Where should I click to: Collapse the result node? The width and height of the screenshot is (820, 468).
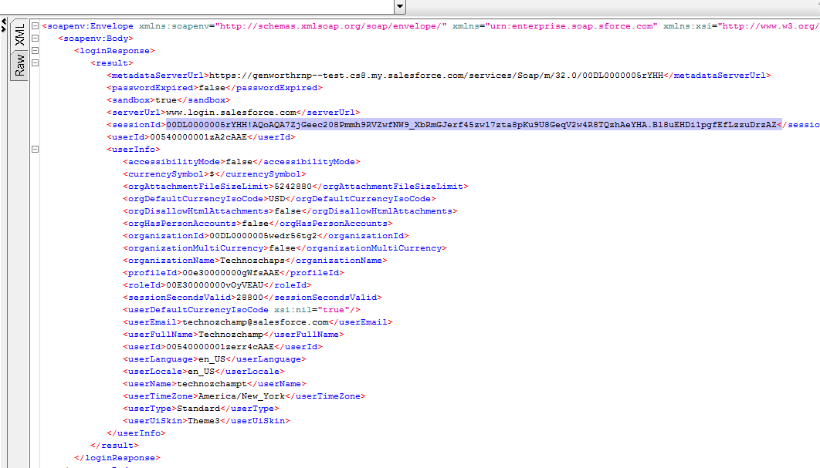point(35,62)
